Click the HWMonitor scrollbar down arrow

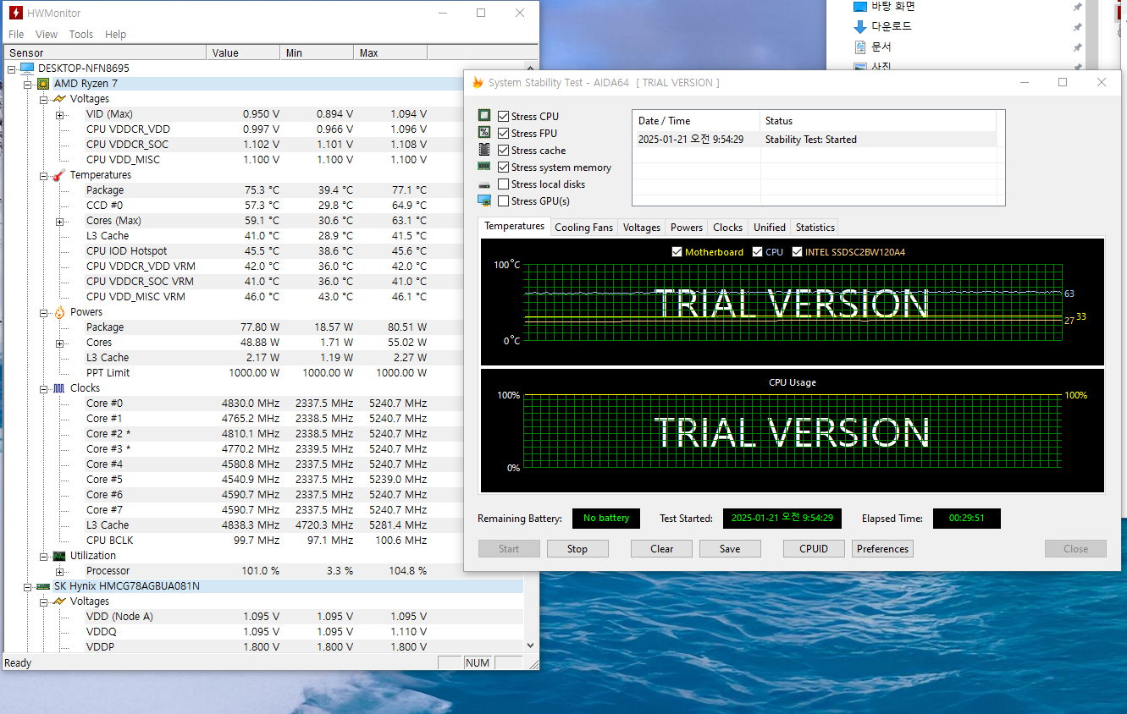531,645
